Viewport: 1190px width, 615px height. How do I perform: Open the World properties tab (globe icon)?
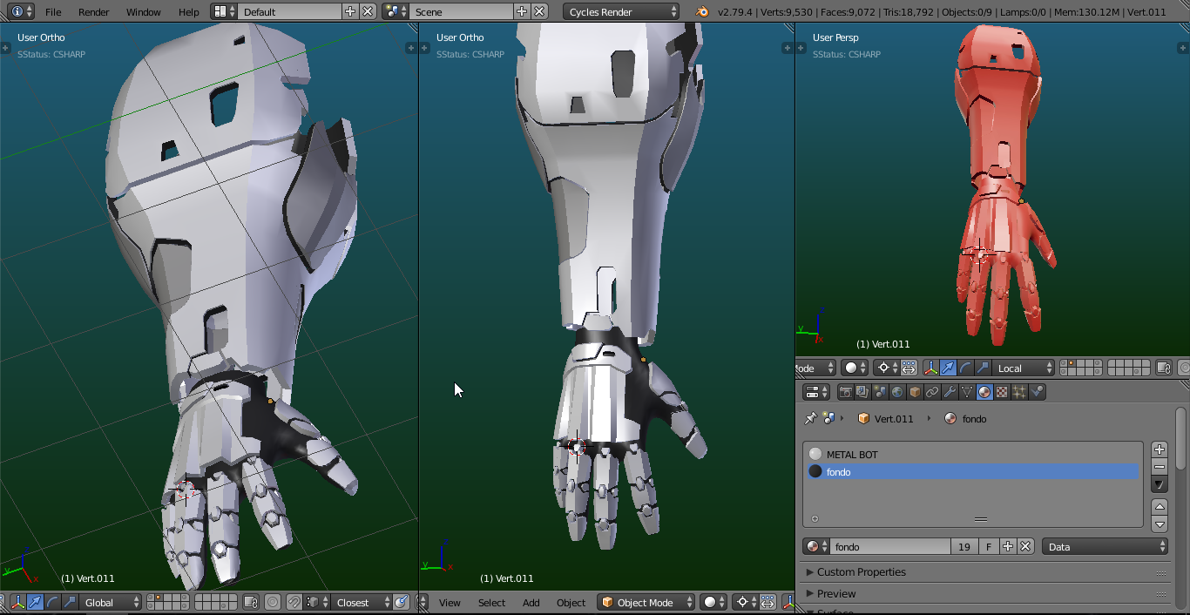pyautogui.click(x=897, y=392)
